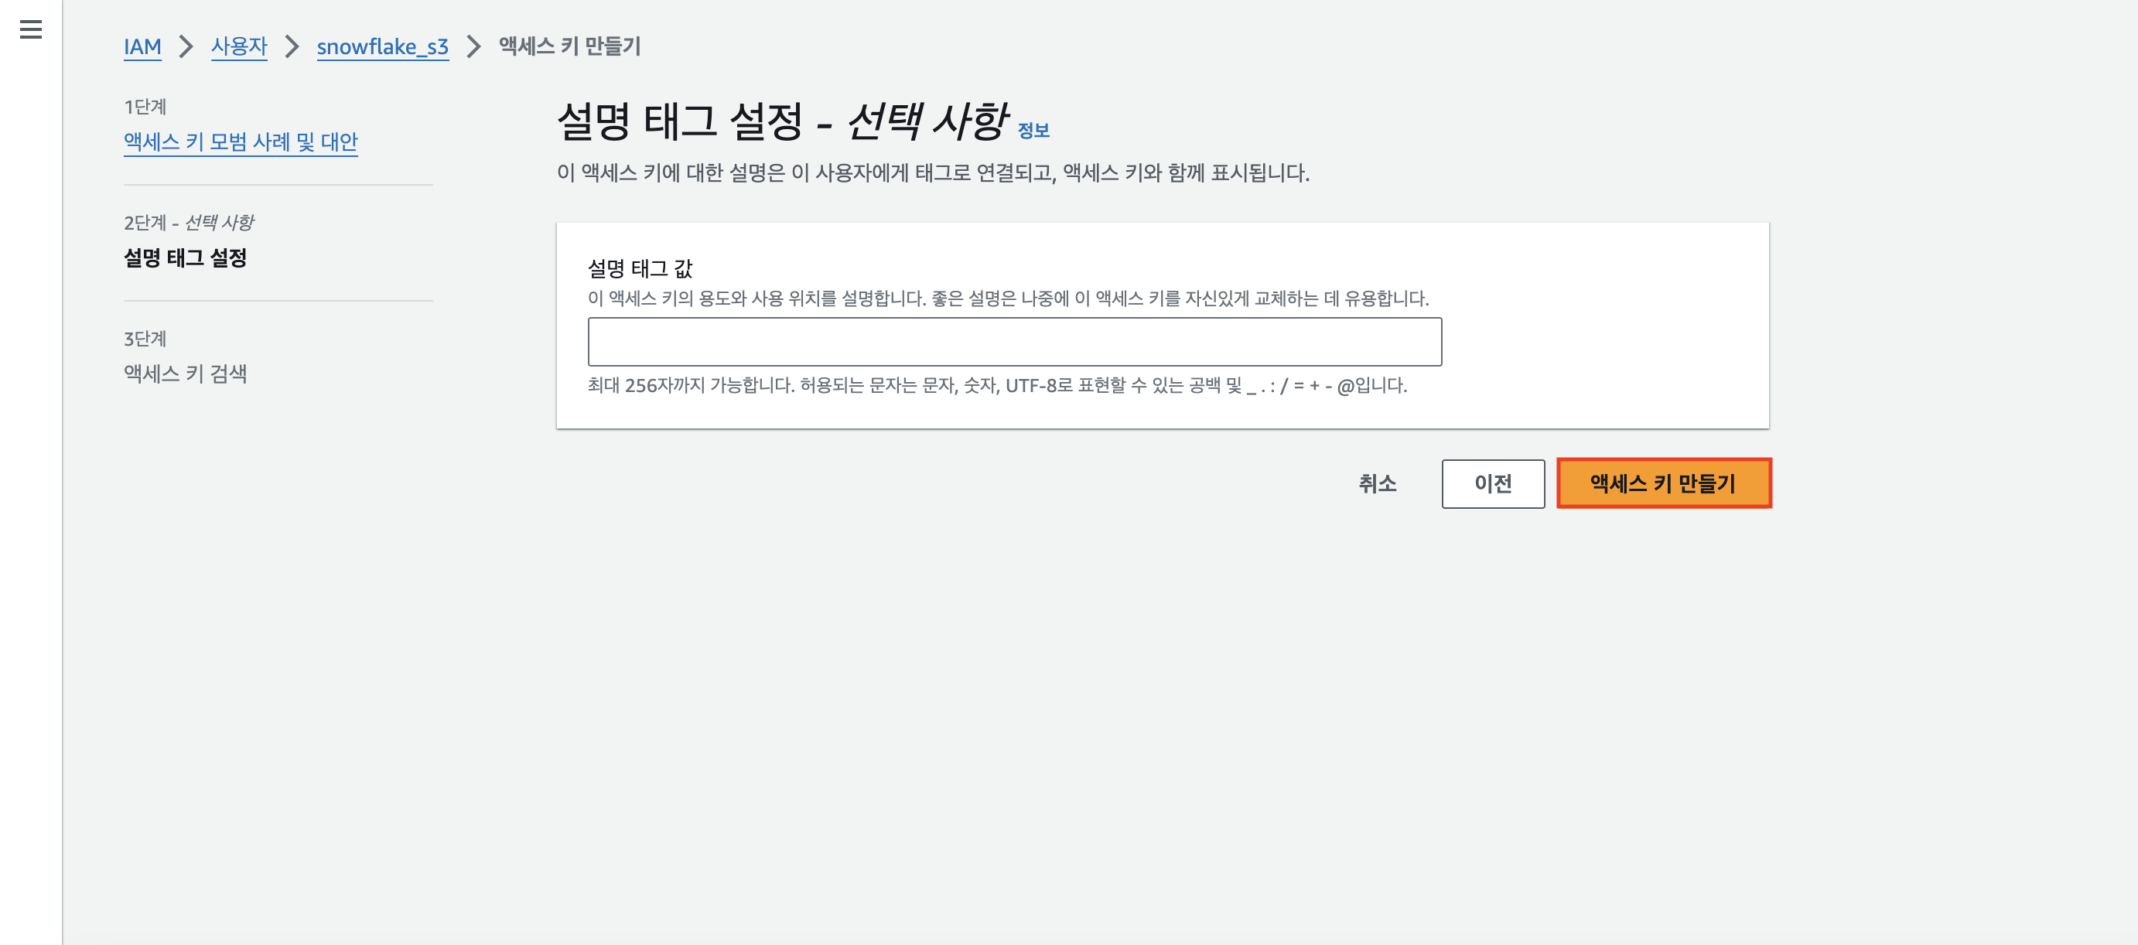Screen dimensions: 2138x945
Task: Click the 설명 태그 설정 page heading
Action: coord(782,121)
